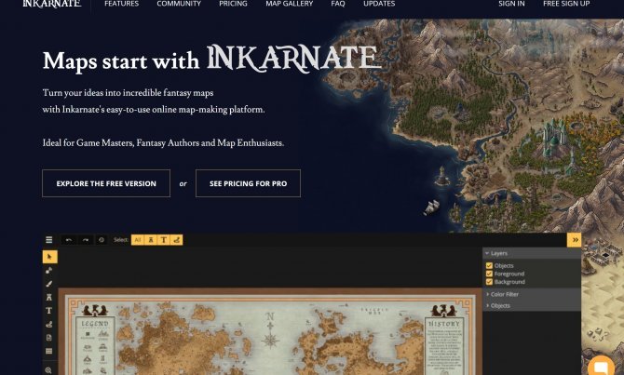
Task: Open the Updates page
Action: pos(379,4)
